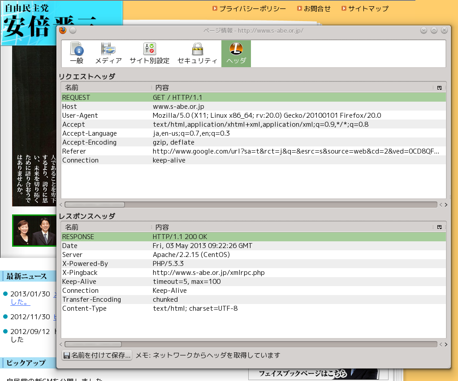Select the Accept text/html header row
The height and width of the screenshot is (381, 458).
coord(254,124)
